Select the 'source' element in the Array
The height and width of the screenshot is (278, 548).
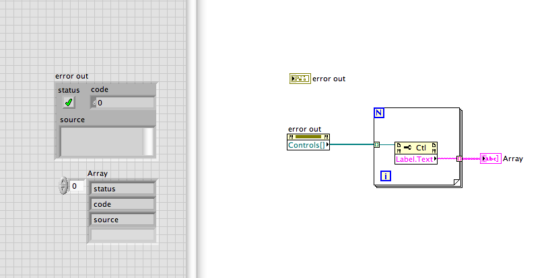(123, 220)
